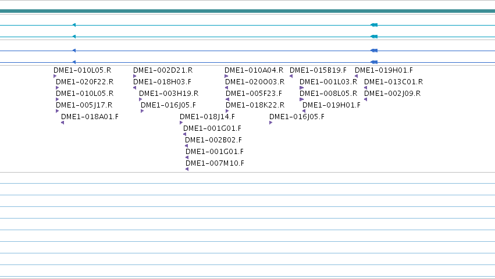This screenshot has width=495, height=279.
Task: Select the DME1-020F22.R feature label
Action: pos(84,82)
